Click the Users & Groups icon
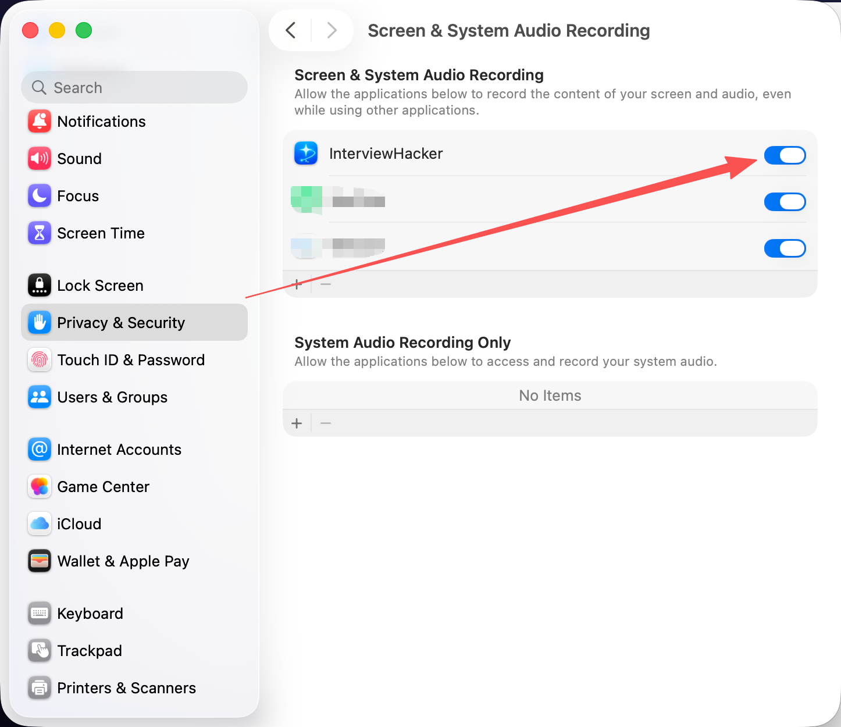Viewport: 841px width, 727px height. (x=40, y=397)
